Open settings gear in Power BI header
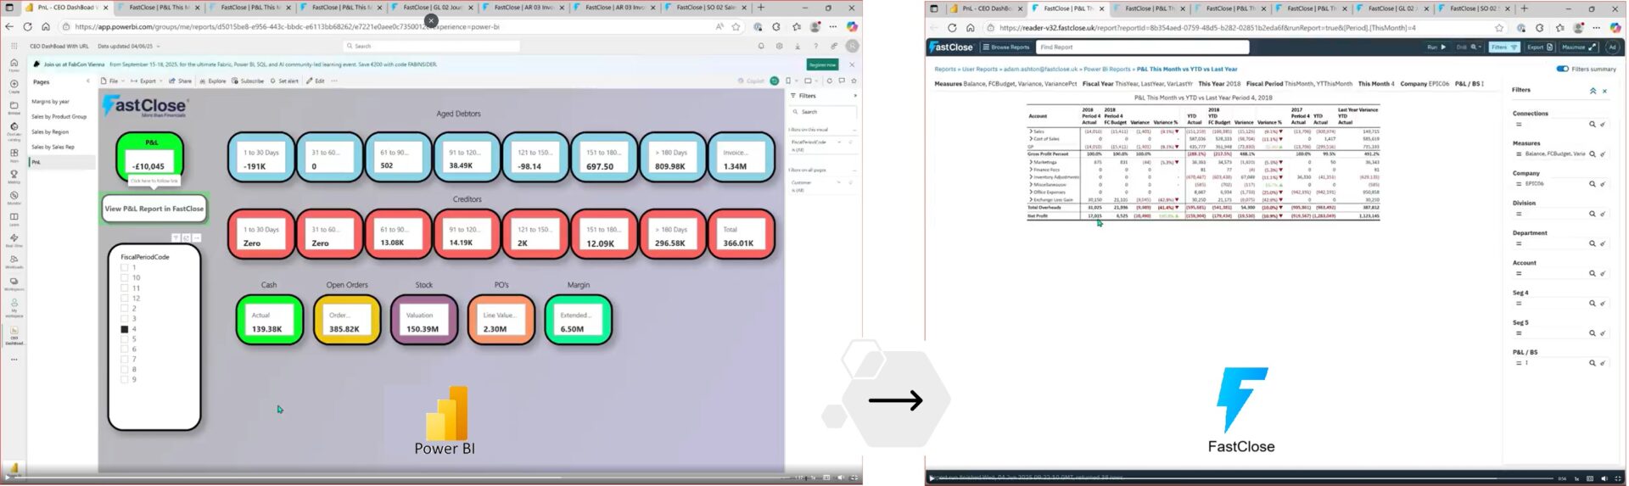Image resolution: width=1629 pixels, height=486 pixels. click(x=779, y=46)
